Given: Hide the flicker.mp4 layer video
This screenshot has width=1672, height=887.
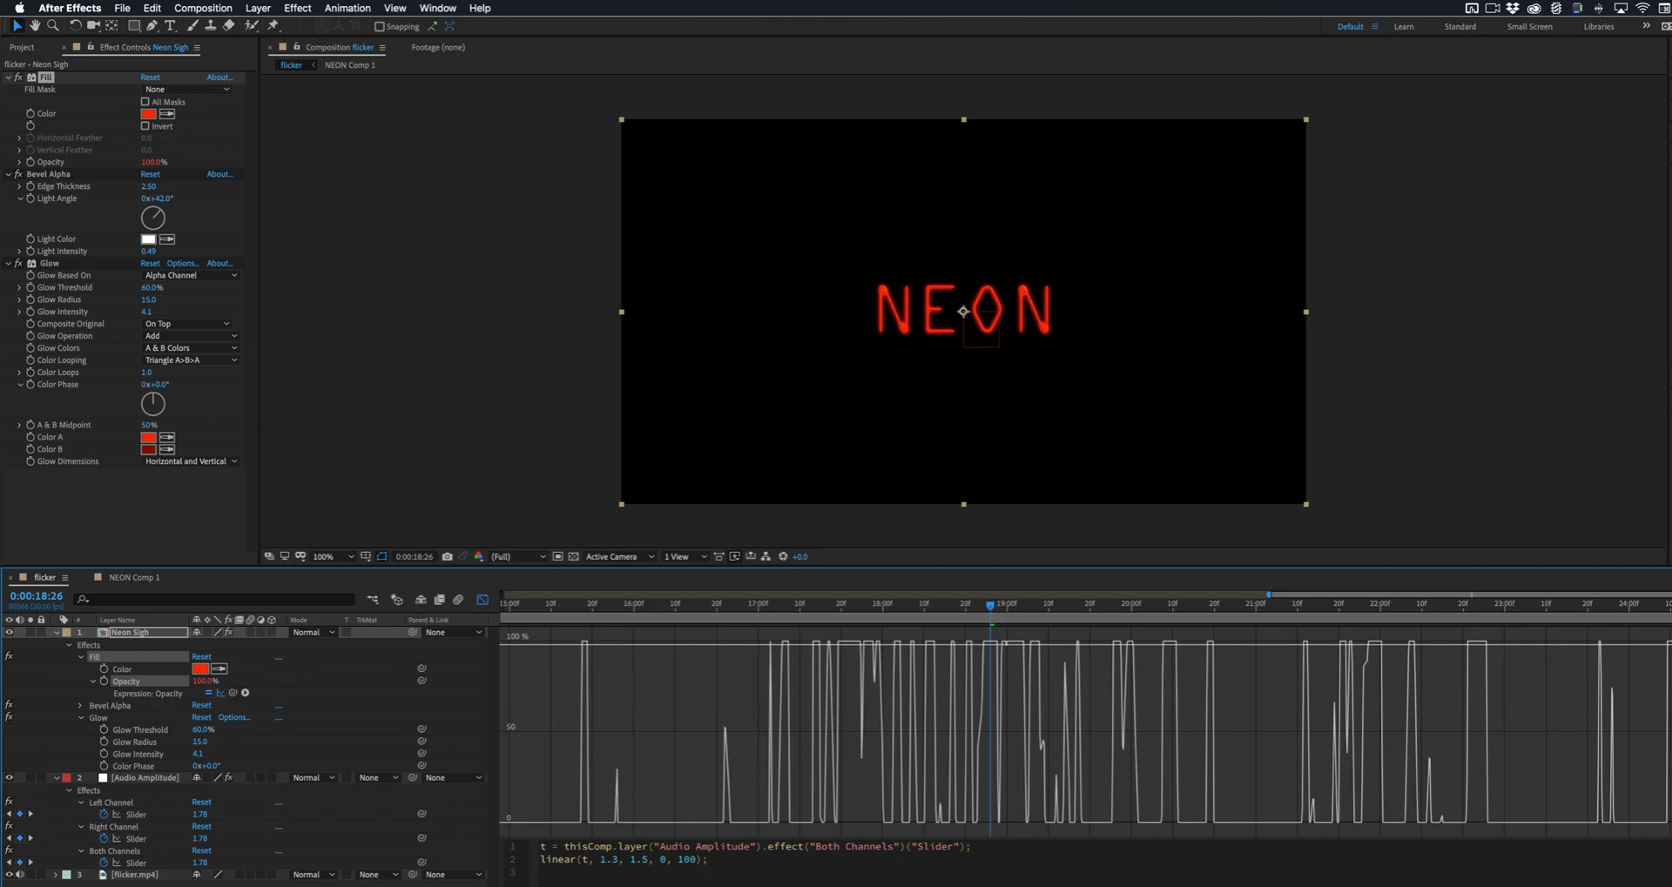Looking at the screenshot, I should tap(10, 875).
